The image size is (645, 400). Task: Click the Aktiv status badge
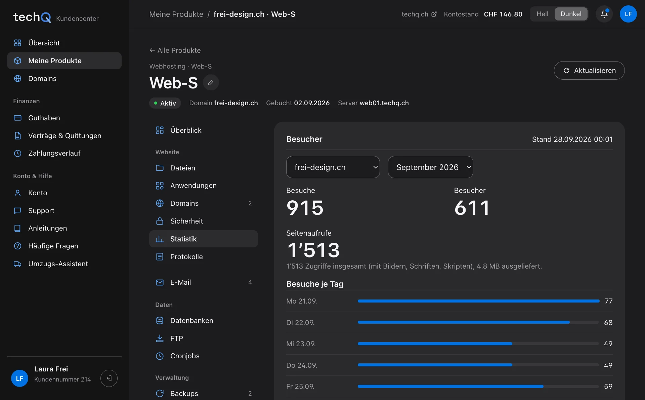pos(165,103)
